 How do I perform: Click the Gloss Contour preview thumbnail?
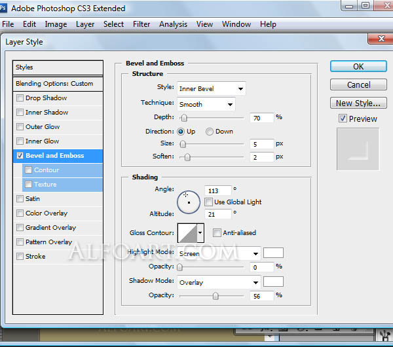coord(187,233)
